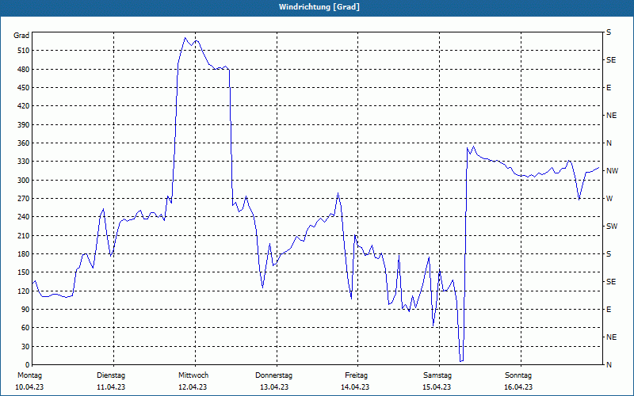Click the 60 axis value

pyautogui.click(x=25, y=328)
